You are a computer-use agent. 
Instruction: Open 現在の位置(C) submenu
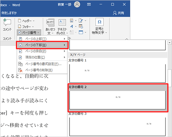pos(42,57)
